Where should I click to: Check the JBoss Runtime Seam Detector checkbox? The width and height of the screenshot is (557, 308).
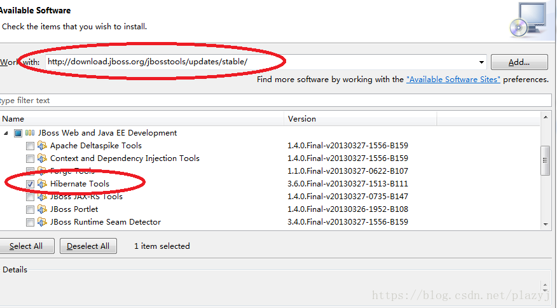(x=30, y=222)
